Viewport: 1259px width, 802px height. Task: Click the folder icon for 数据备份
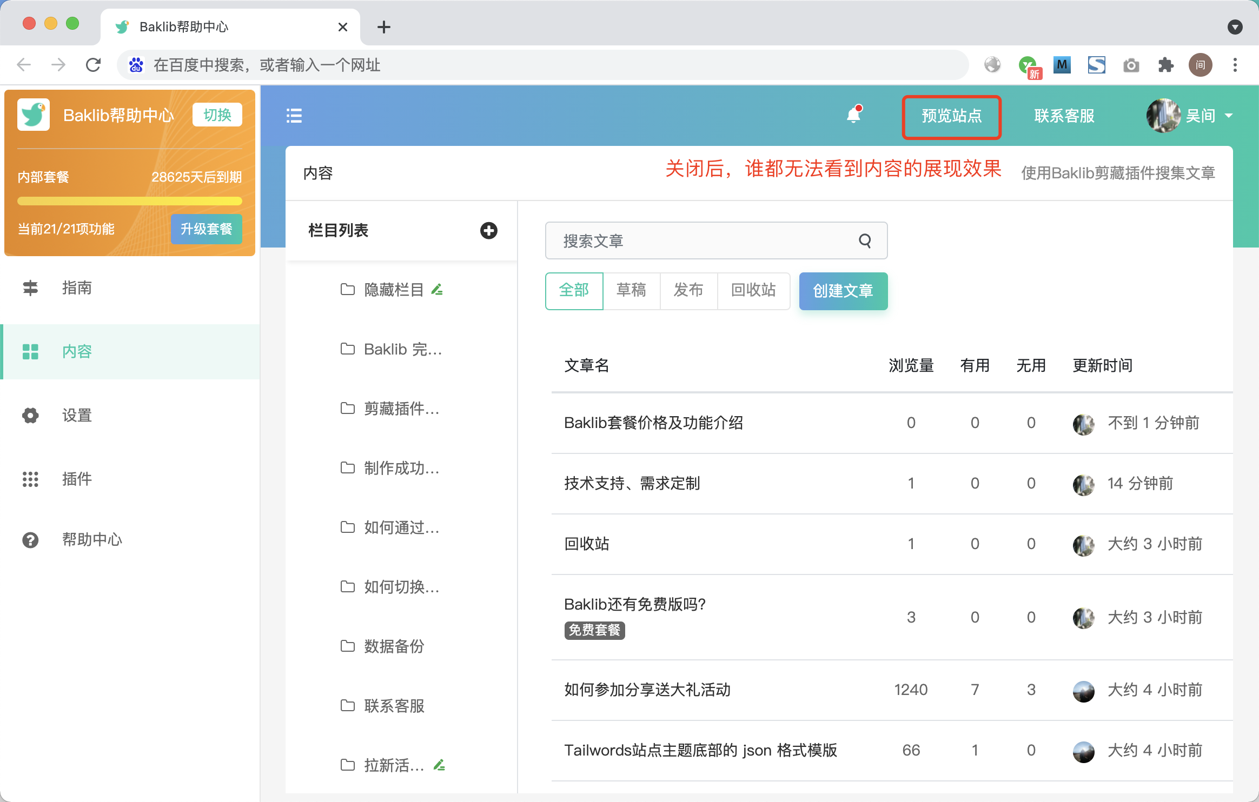348,646
